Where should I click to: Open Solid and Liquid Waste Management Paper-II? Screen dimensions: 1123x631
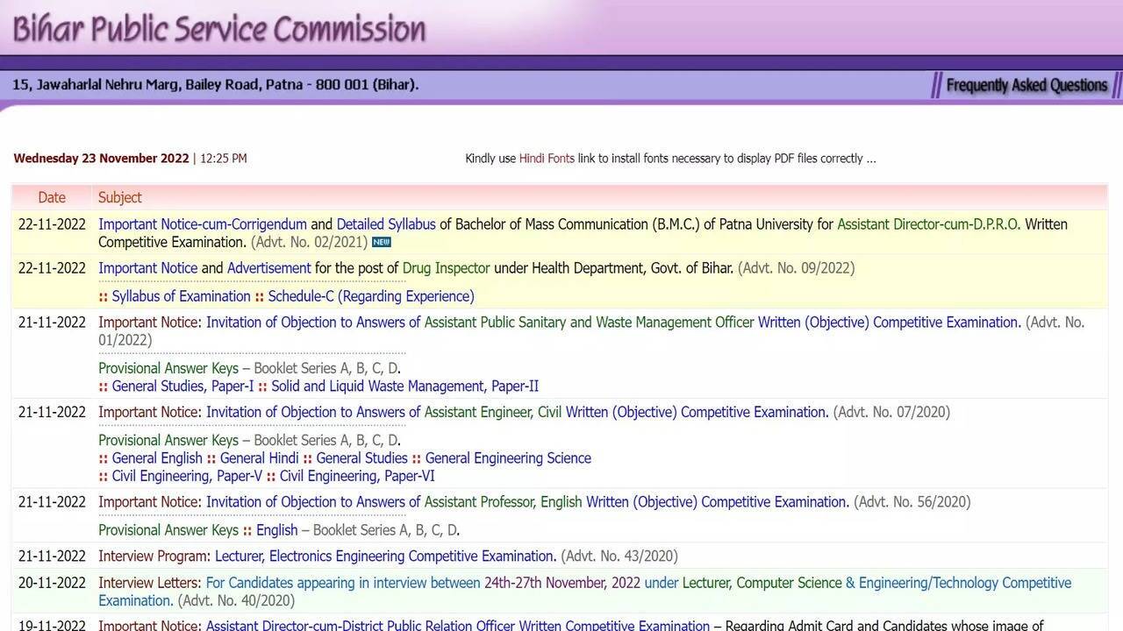tap(404, 386)
